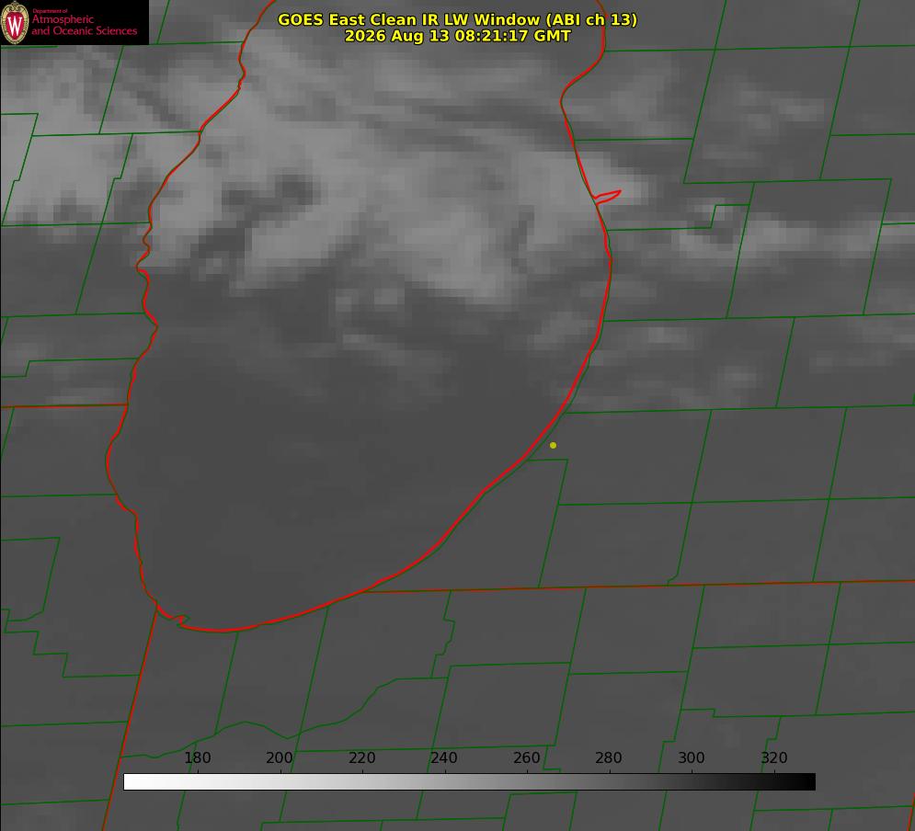
Task: Click the mid-gray center of the colorbar
Action: pos(469,781)
